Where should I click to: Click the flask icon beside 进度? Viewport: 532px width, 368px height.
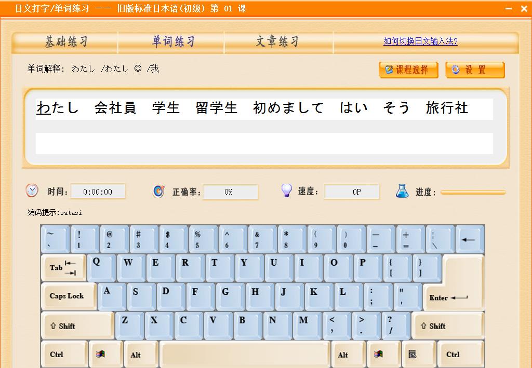[x=403, y=191]
